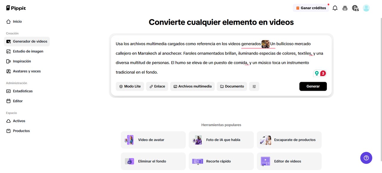Click the notifications bell icon
382x173 pixels.
335,8
